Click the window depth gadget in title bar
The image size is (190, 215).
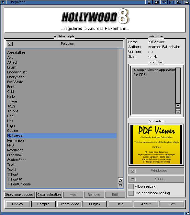[x=186, y=2]
